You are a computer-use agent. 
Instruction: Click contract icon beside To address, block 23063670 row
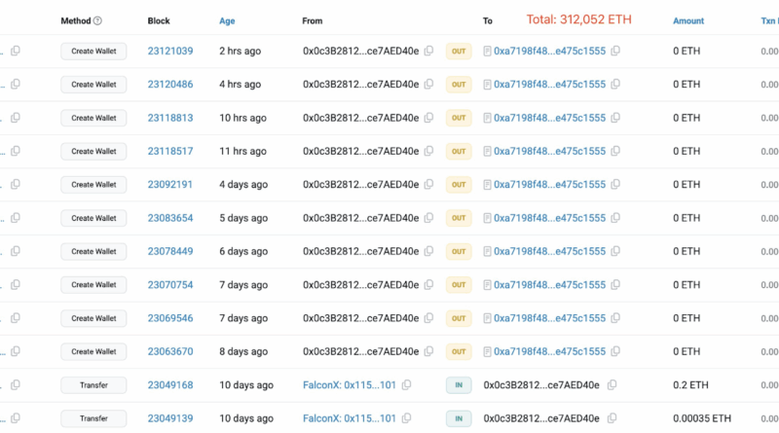click(x=488, y=351)
